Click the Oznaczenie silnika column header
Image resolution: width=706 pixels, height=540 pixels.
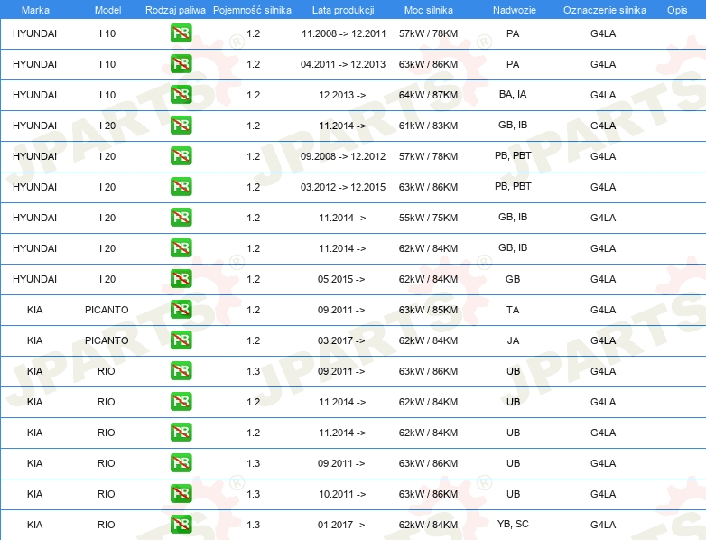(x=604, y=10)
